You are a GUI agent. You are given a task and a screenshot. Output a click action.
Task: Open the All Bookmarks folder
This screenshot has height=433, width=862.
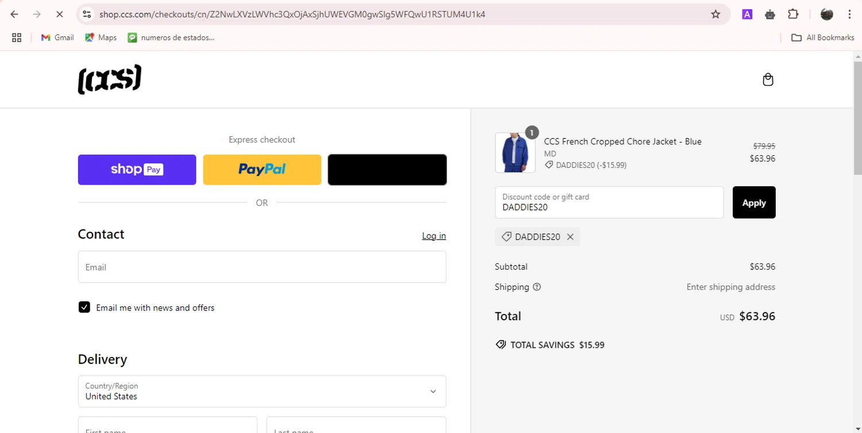click(823, 37)
